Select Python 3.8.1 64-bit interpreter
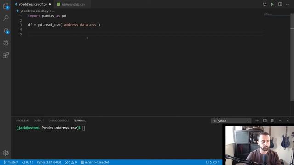The height and width of the screenshot is (165, 294). pyautogui.click(x=49, y=162)
